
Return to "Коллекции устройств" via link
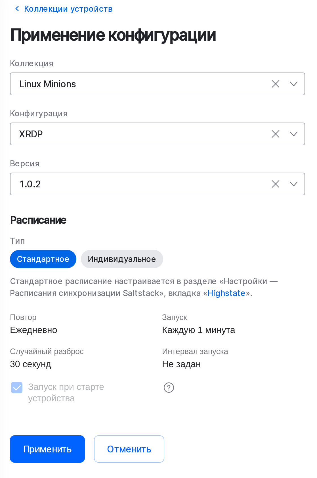68,8
